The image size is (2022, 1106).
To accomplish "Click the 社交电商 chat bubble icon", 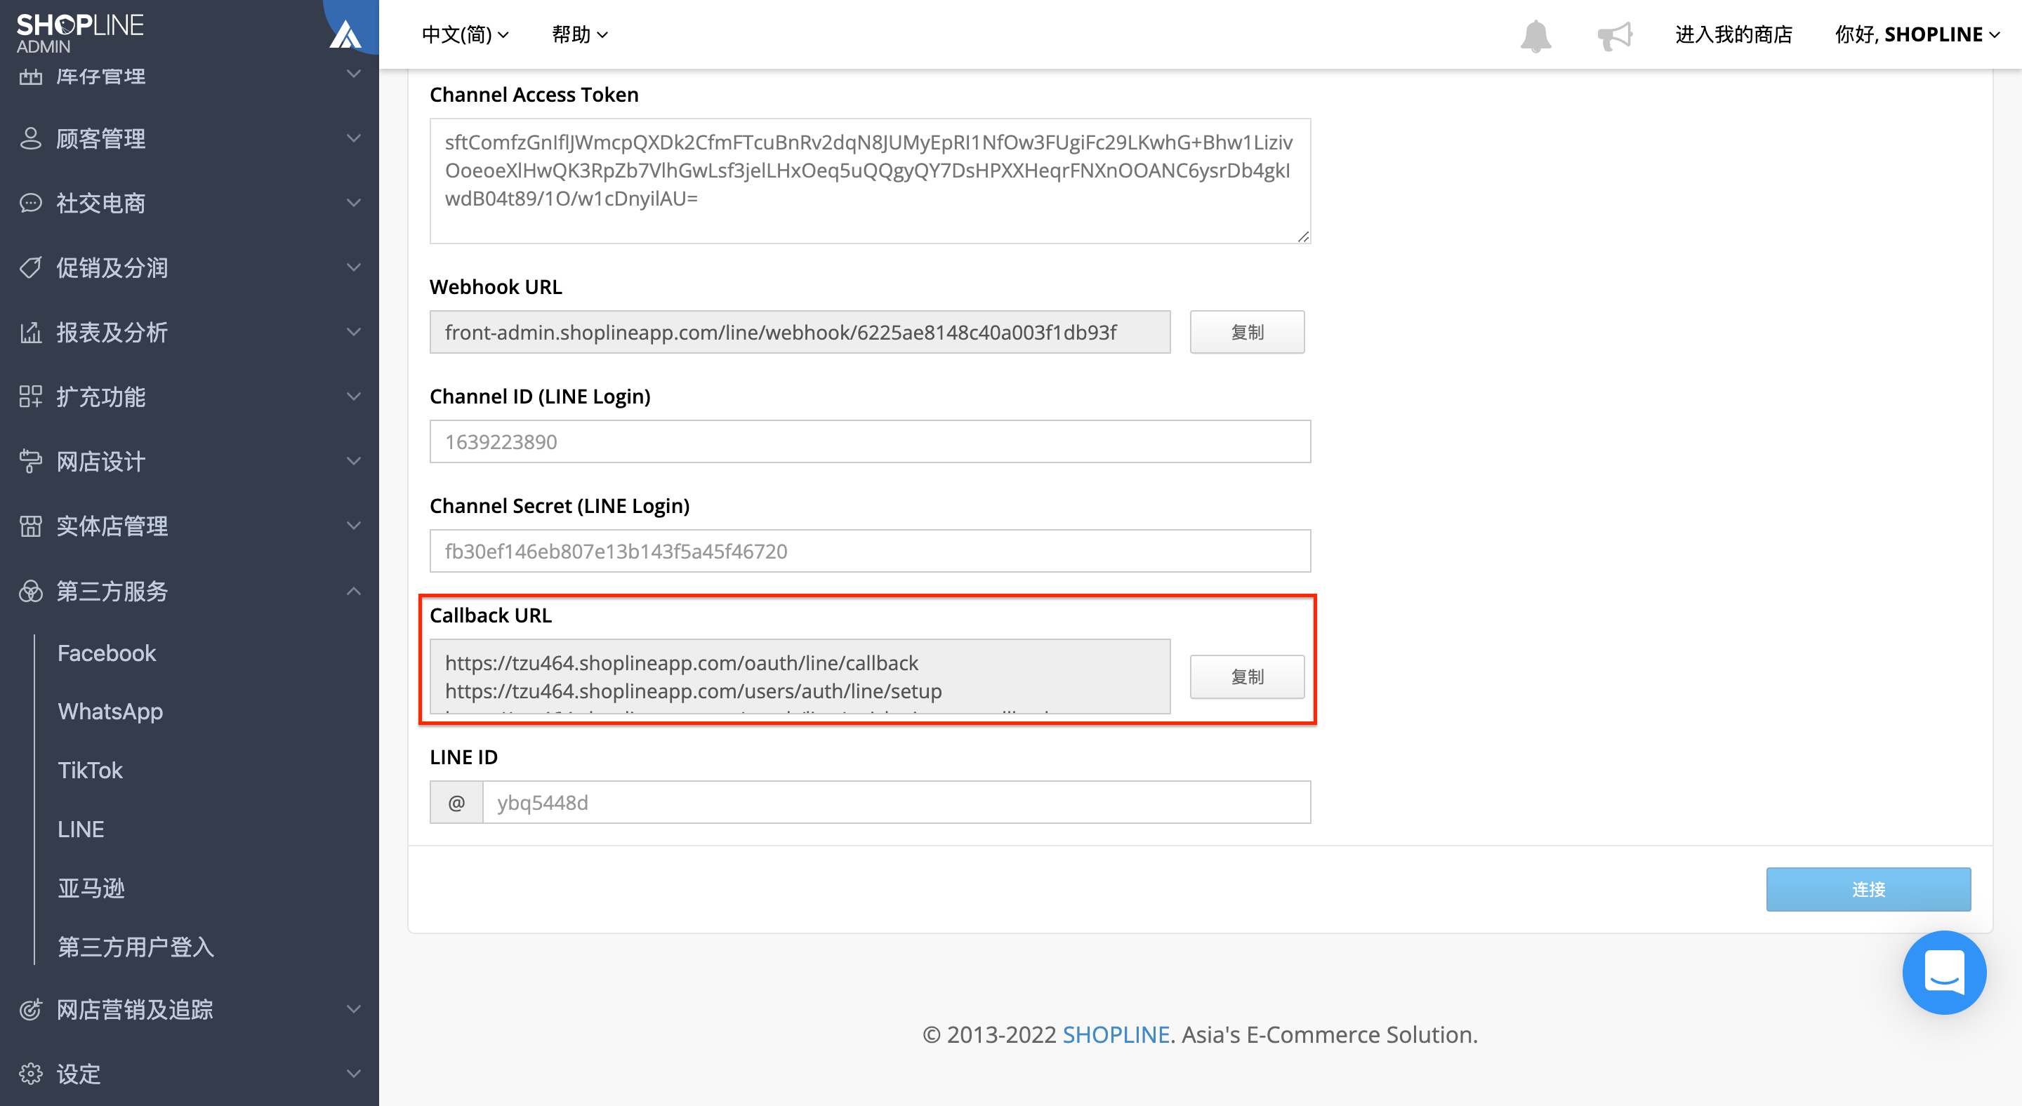I will tap(29, 203).
